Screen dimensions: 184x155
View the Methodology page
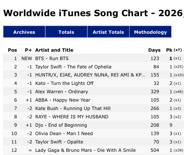pyautogui.click(x=150, y=32)
